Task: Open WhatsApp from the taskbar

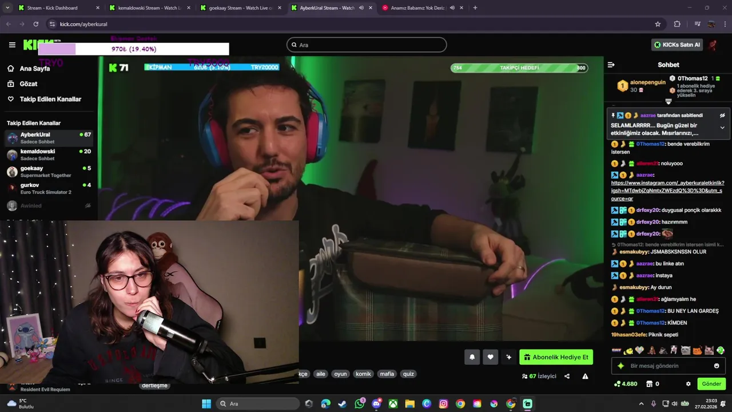Action: (x=359, y=403)
